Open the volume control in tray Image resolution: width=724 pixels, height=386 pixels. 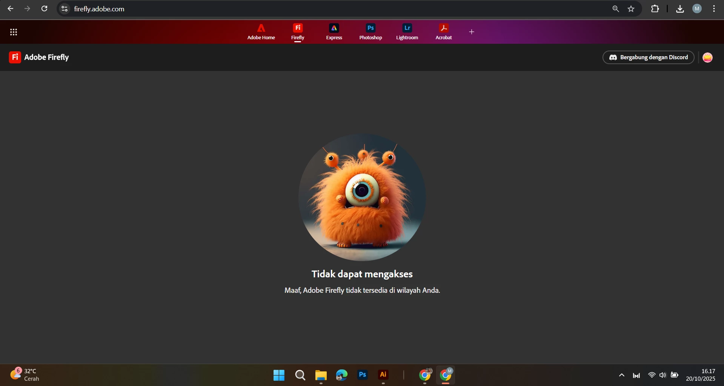point(663,375)
